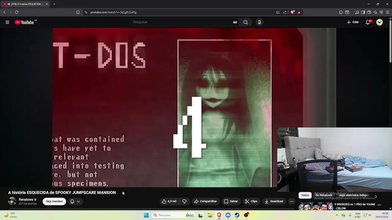Image resolution: width=392 pixels, height=220 pixels.
Task: Click the Download button
Action: (274, 201)
